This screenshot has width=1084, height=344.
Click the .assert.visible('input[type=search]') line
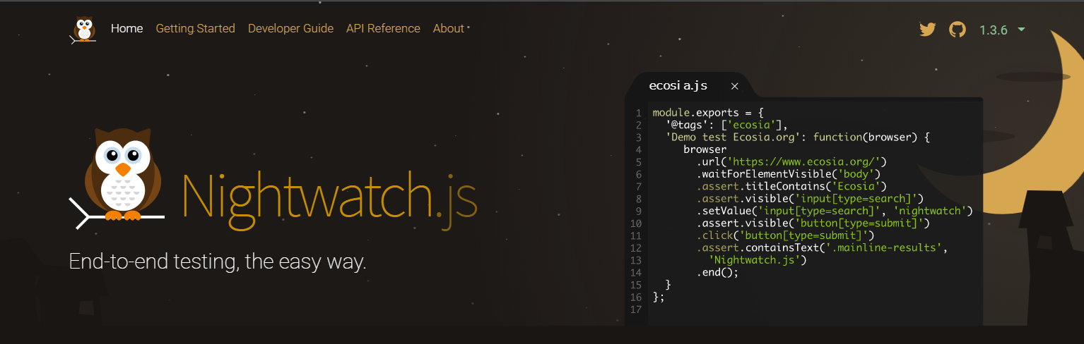[x=810, y=199]
